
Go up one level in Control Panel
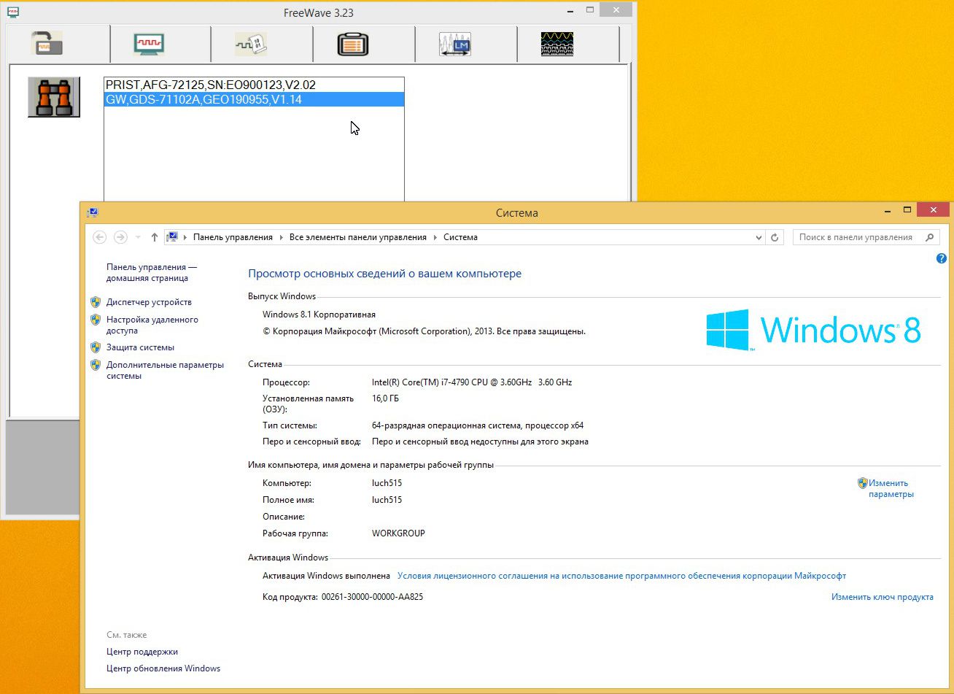point(154,237)
